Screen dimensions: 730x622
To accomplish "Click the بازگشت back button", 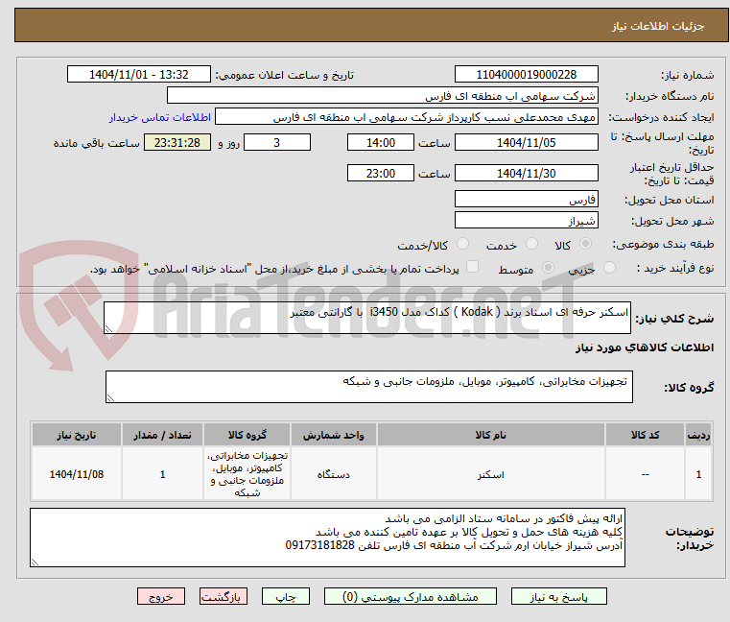I will (x=223, y=596).
